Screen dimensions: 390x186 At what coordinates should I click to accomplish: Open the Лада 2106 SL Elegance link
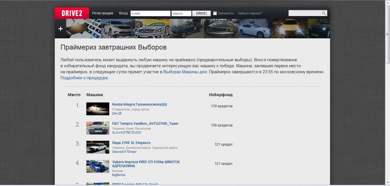pyautogui.click(x=131, y=143)
